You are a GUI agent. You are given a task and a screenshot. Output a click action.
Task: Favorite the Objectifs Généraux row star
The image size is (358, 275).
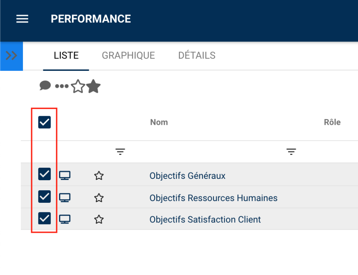[x=99, y=176]
